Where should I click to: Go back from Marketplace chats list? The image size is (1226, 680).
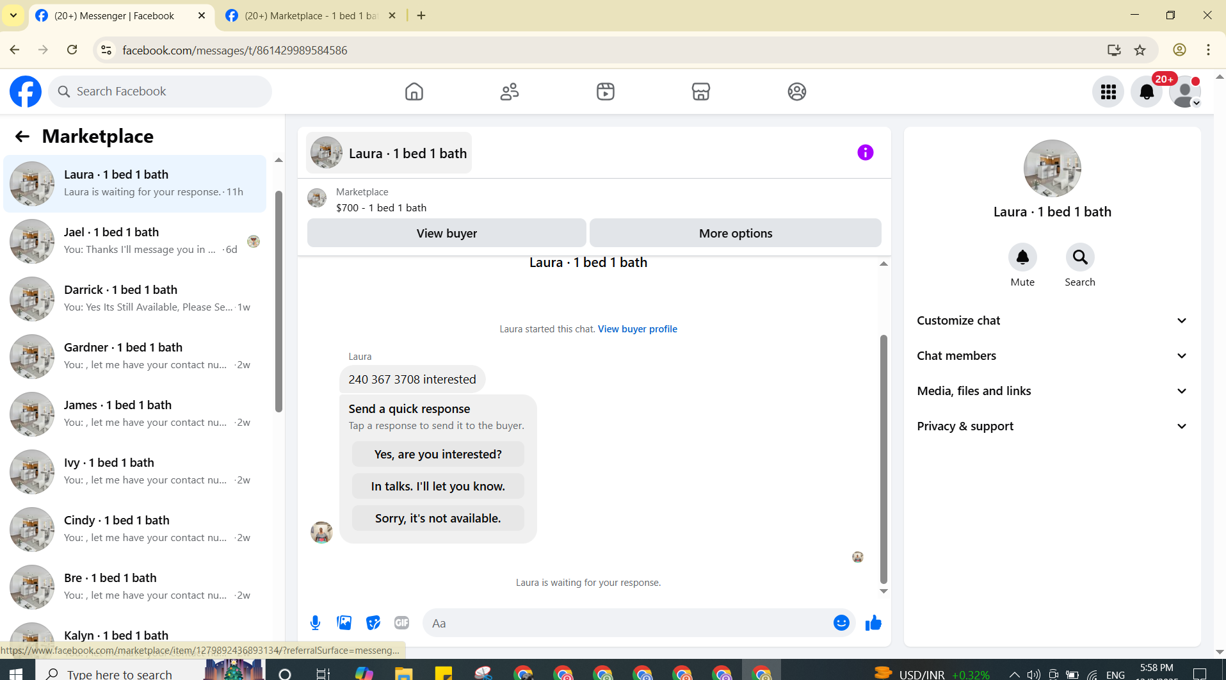(x=22, y=136)
